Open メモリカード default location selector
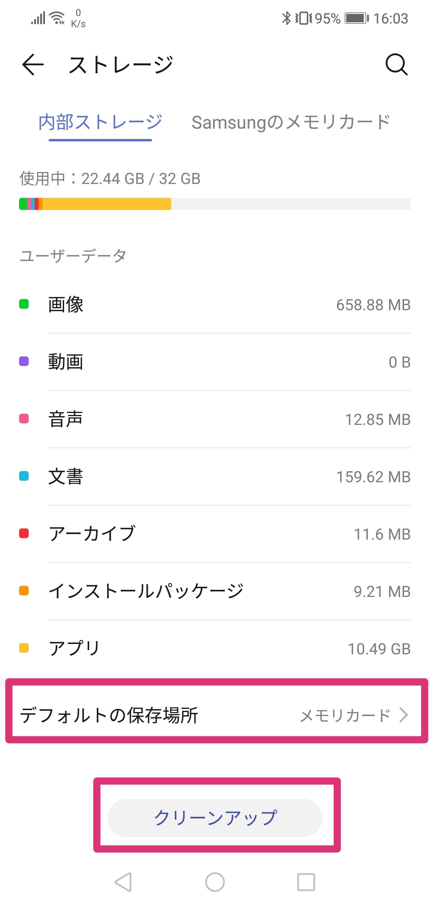Viewport: 430px width, 908px height. click(x=345, y=716)
